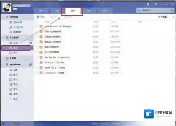The height and width of the screenshot is (126, 176).
Task: Click the music note icon in network resources list
Action: click(11, 32)
